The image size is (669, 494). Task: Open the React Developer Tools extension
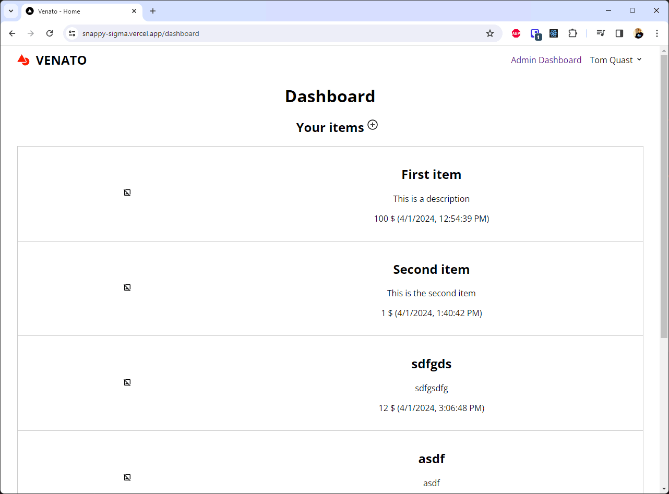click(554, 33)
